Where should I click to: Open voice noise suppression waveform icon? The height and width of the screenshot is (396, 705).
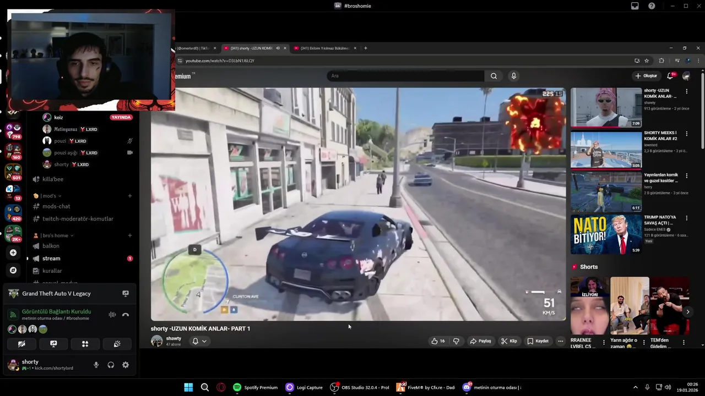click(112, 315)
